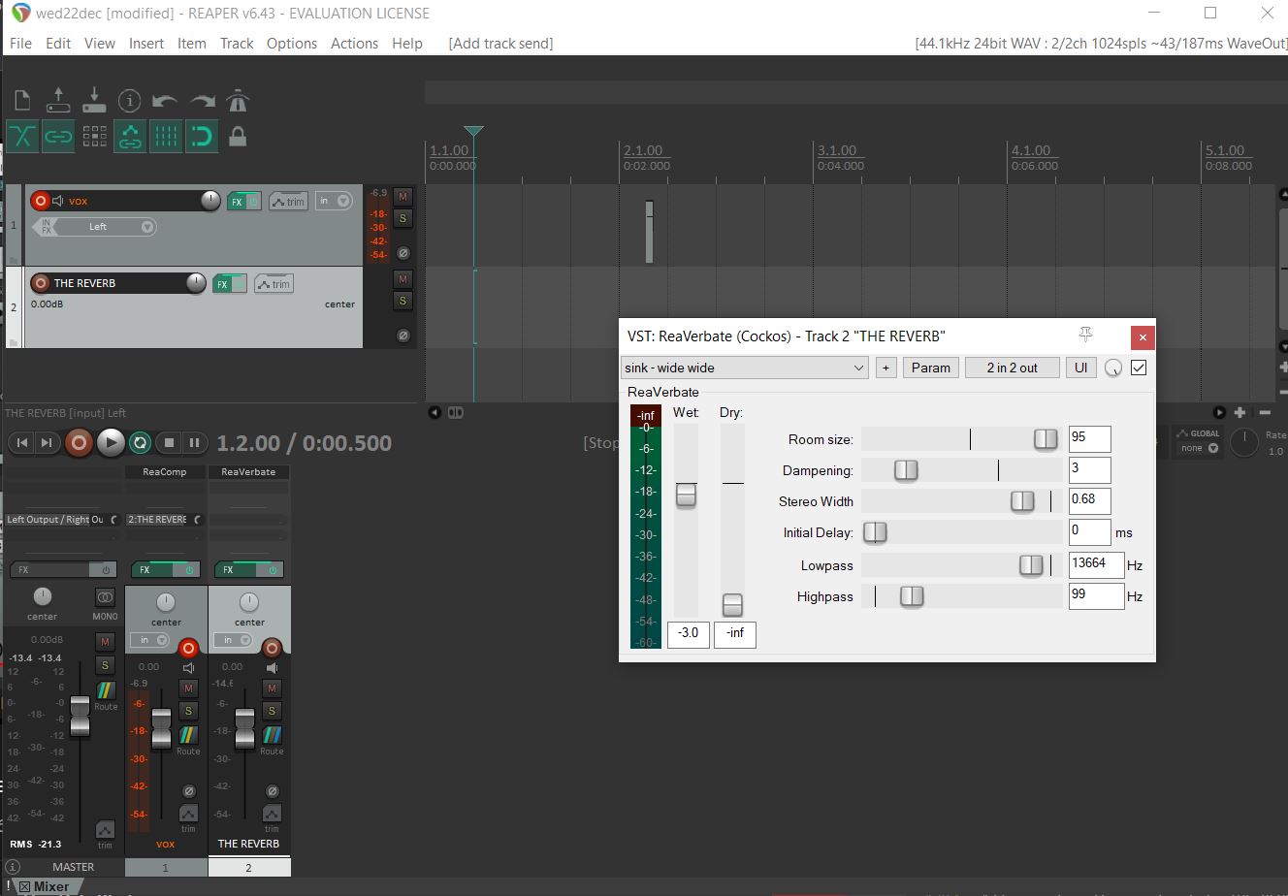Click the transport Stop button
1288x896 pixels.
(x=169, y=443)
